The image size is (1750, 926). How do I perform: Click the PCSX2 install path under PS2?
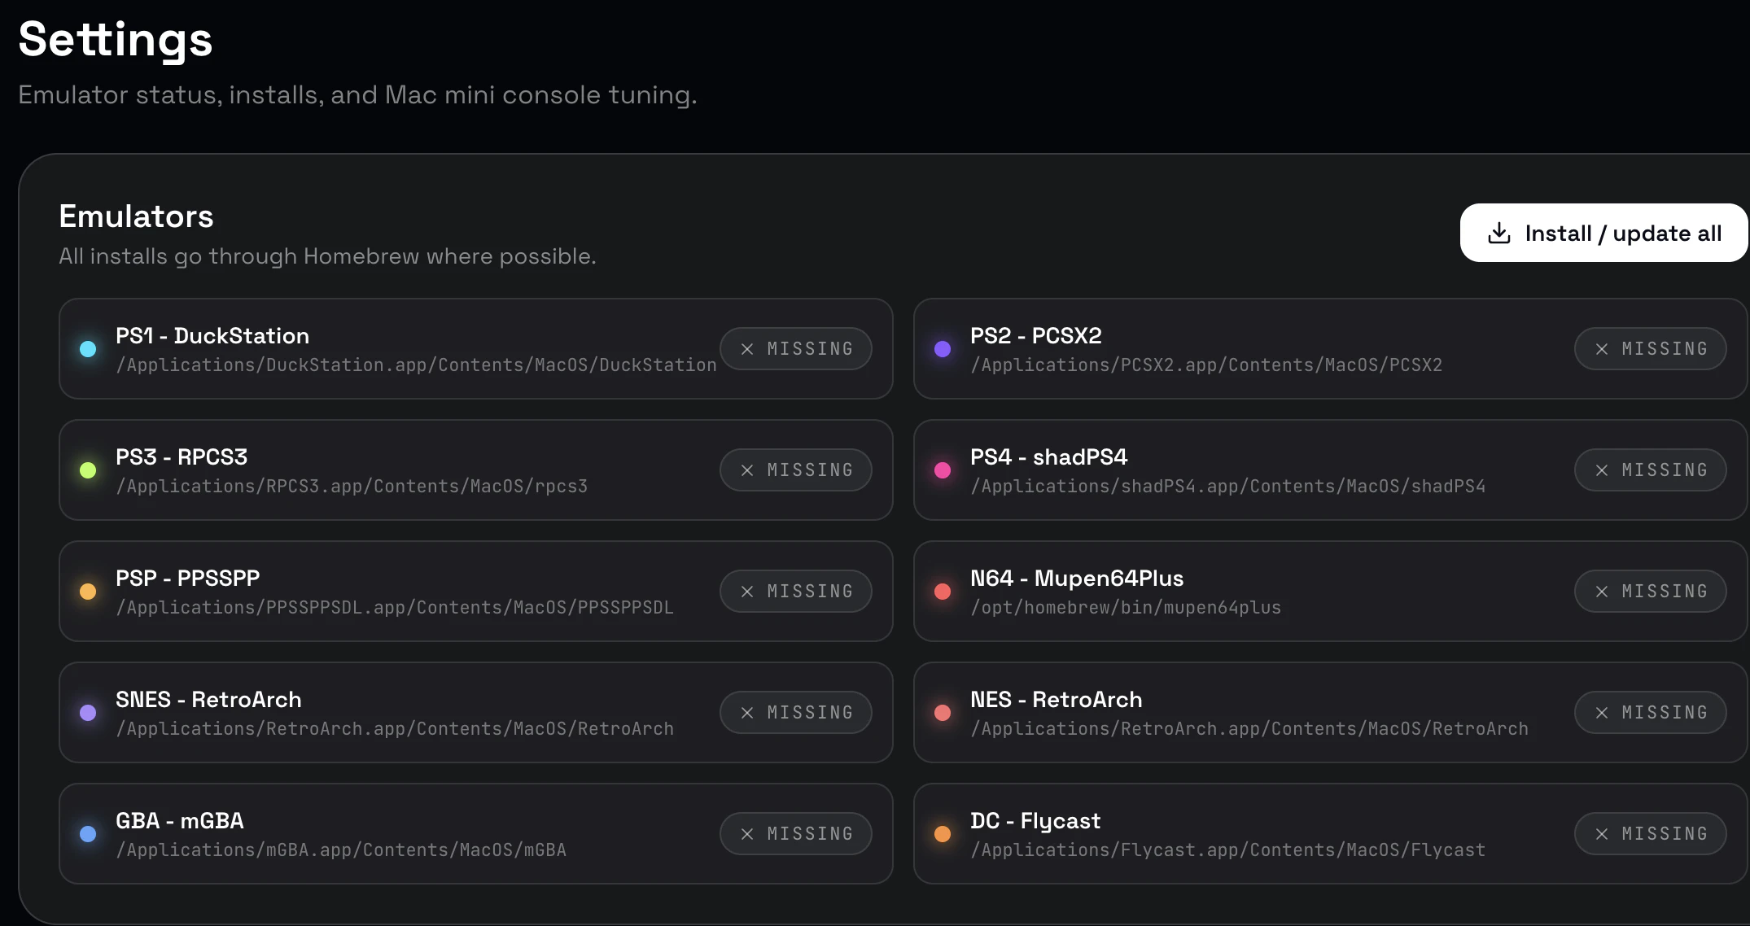coord(1206,365)
